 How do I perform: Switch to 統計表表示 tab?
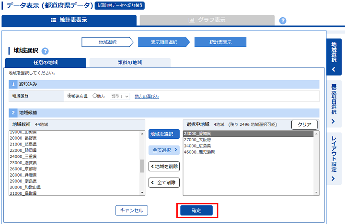69,20
